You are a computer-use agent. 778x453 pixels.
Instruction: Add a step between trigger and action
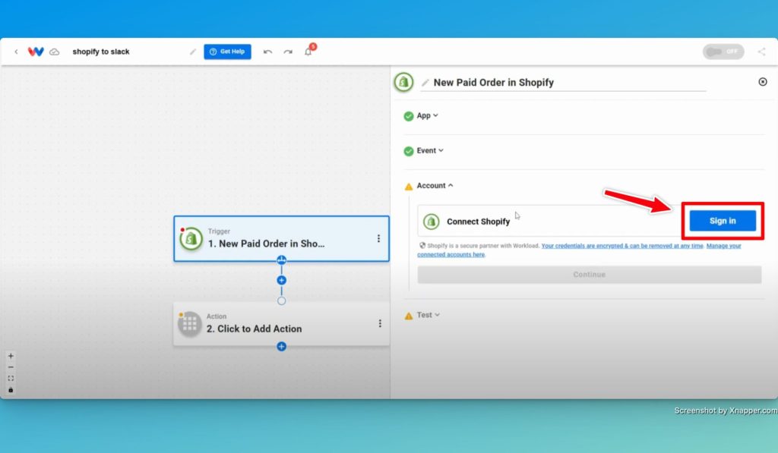point(281,281)
